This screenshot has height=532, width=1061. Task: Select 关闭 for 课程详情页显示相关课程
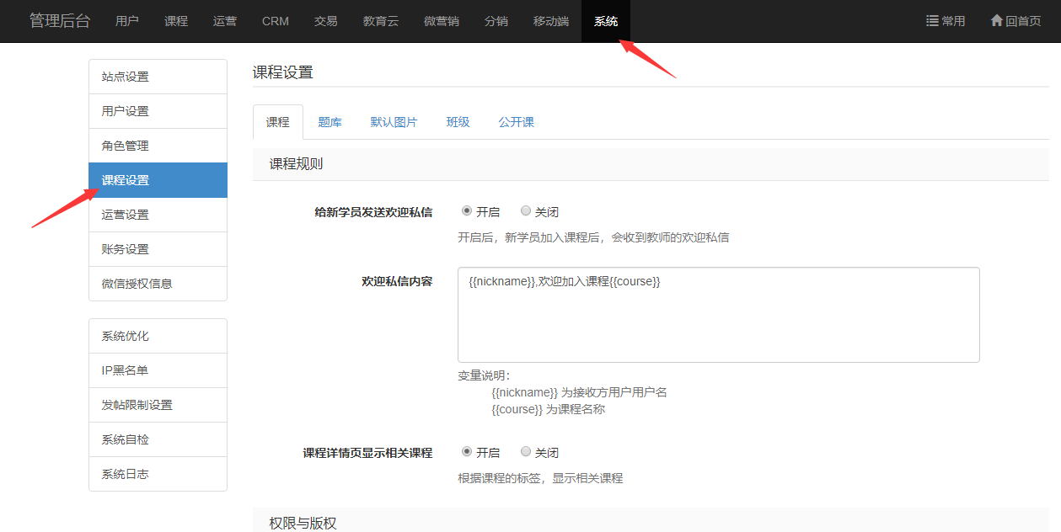coord(526,452)
